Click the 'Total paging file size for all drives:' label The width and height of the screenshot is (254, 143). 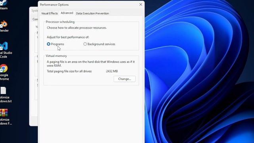click(x=69, y=71)
